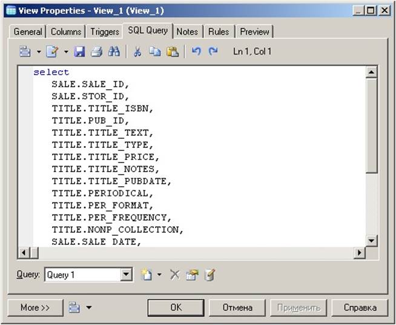Open the Query 1 combo box
This screenshot has height=325, width=396.
88,275
